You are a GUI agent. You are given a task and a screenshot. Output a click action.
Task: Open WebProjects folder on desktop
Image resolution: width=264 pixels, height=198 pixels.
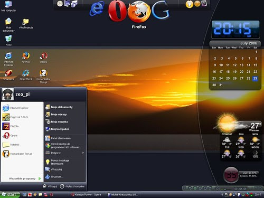pos(26,23)
